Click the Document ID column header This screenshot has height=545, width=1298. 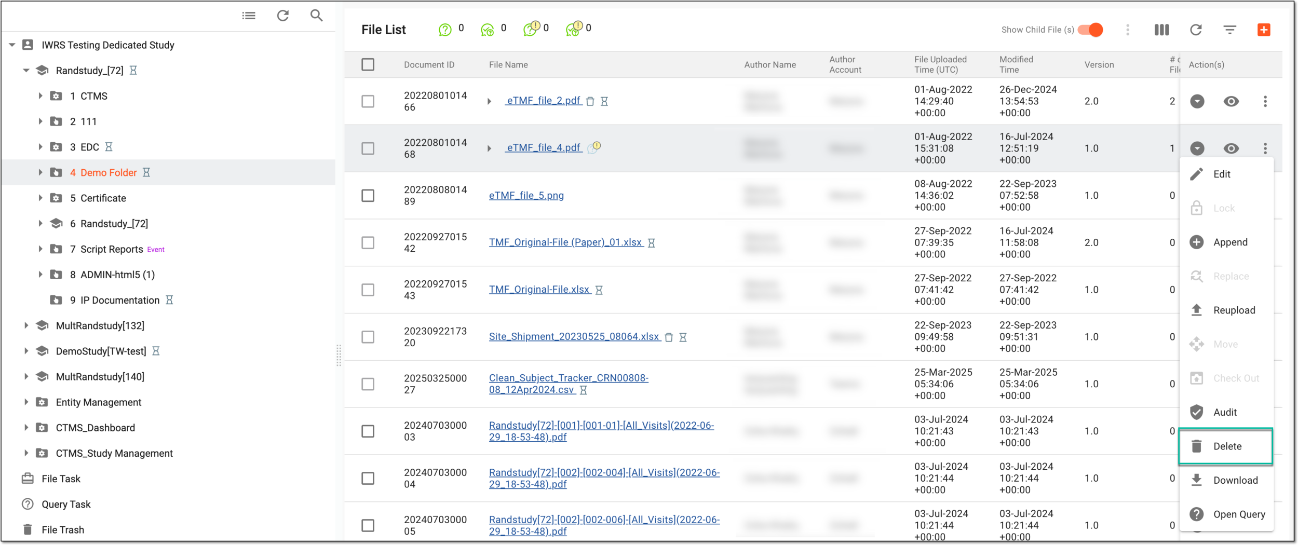tap(429, 64)
